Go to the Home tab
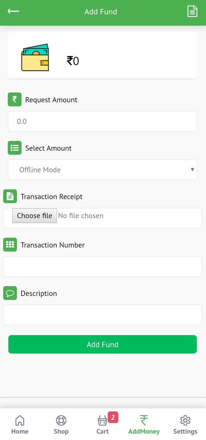 click(x=20, y=425)
